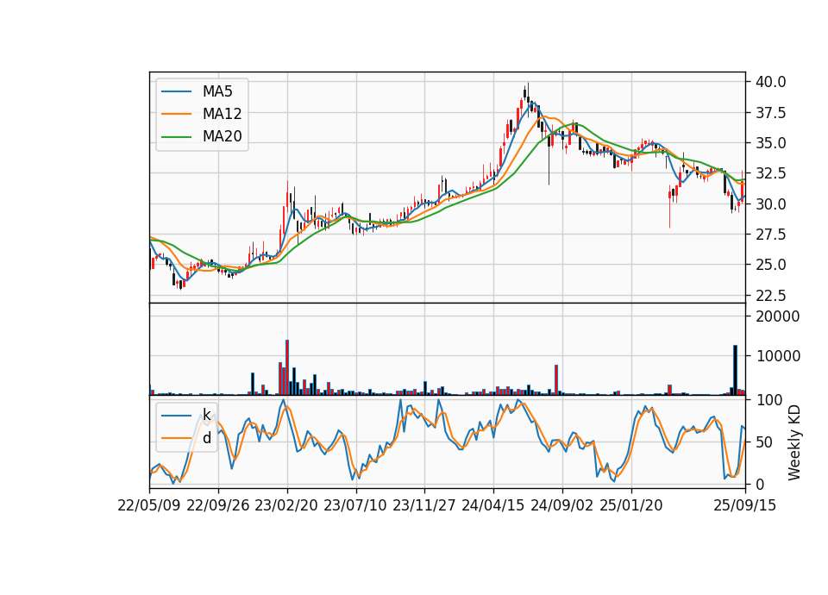Viewport: 828px width, 595px height.
Task: Click the k legend label in KD panel
Action: pyautogui.click(x=206, y=415)
